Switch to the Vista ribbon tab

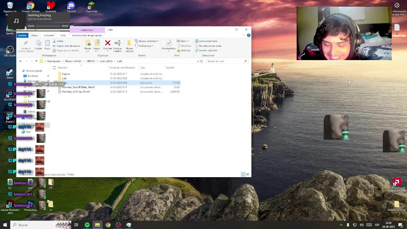click(63, 35)
